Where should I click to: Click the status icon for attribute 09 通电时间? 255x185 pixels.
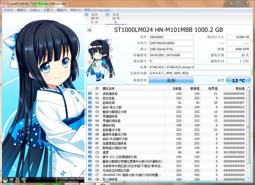click(90, 125)
